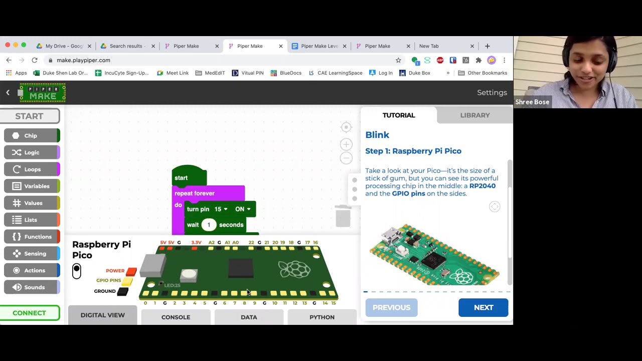Switch to the LIBRARY tab
Viewport: 642px width, 361px height.
coord(475,115)
